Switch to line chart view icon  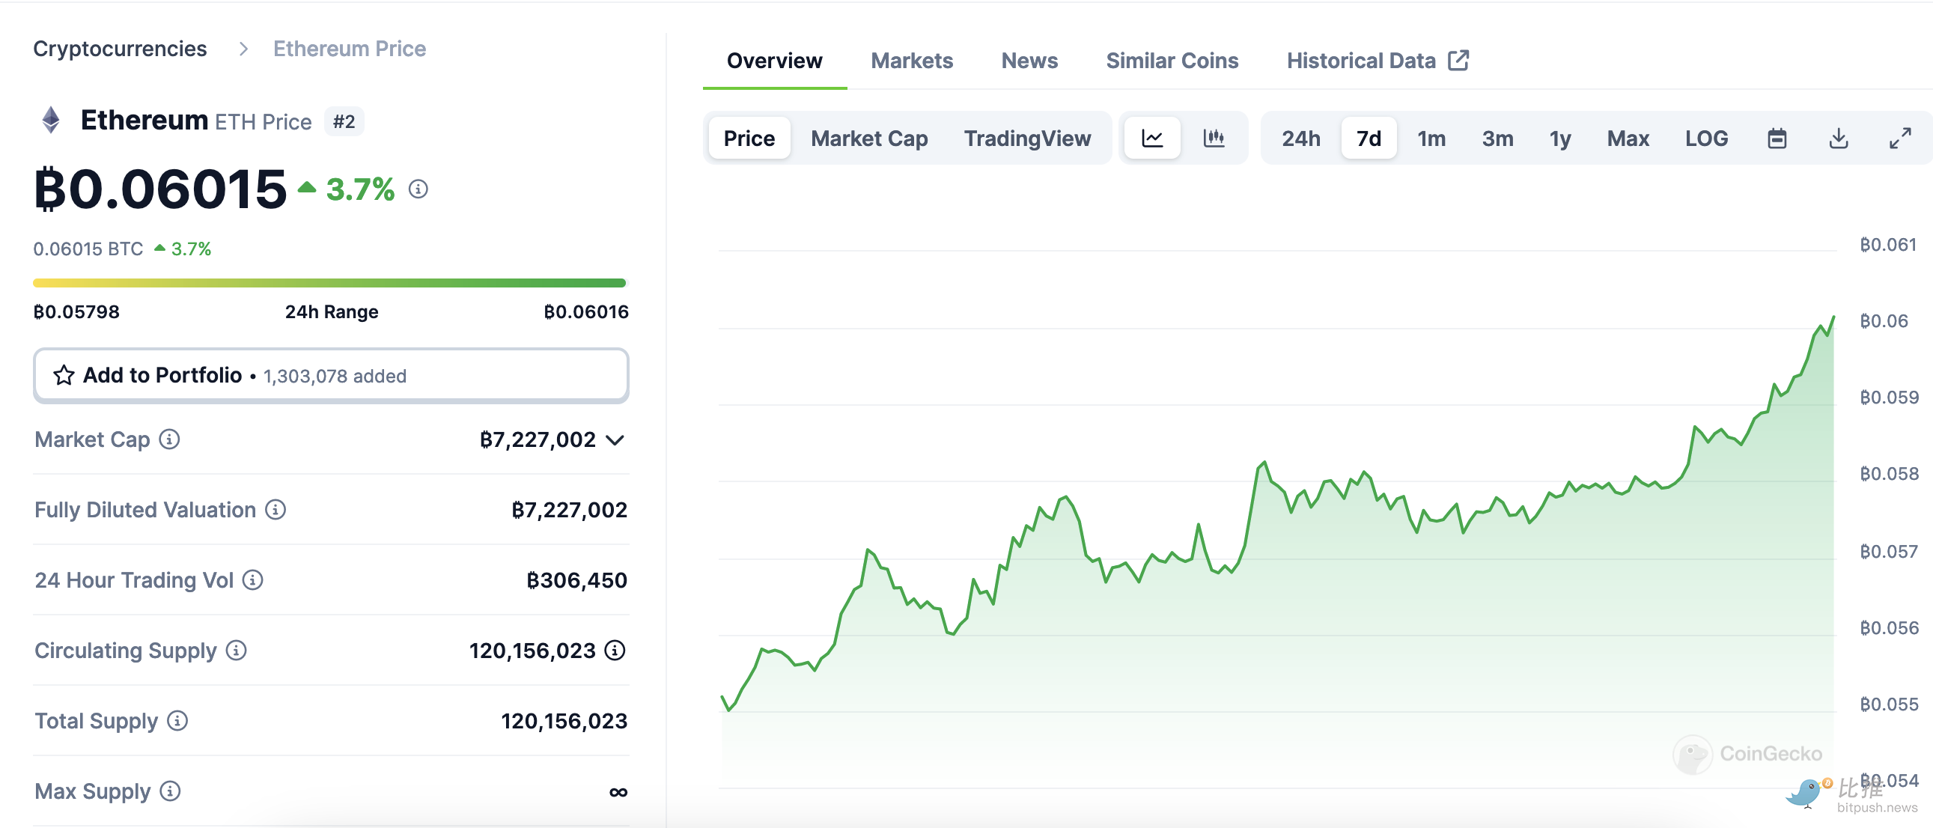[1152, 138]
